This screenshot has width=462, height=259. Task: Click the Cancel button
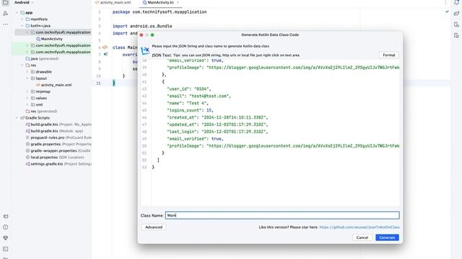tap(362, 237)
